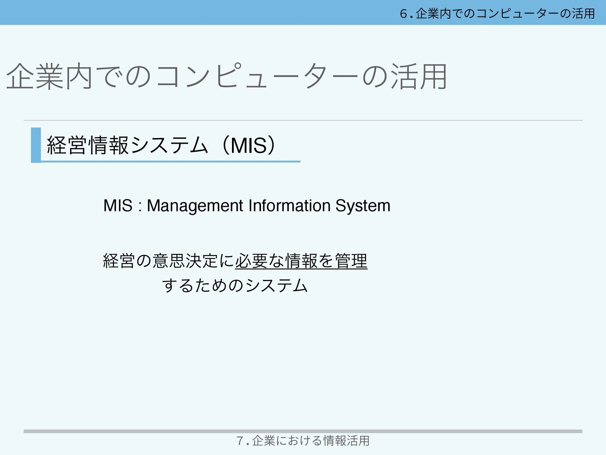Click the footer text 7.企業における情報活用
Screen dimensions: 606x455
click(303, 440)
